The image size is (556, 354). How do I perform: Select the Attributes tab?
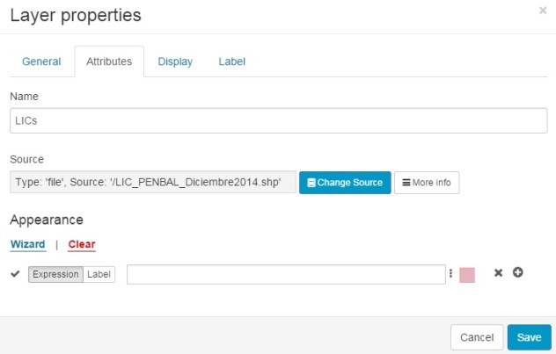coord(109,61)
